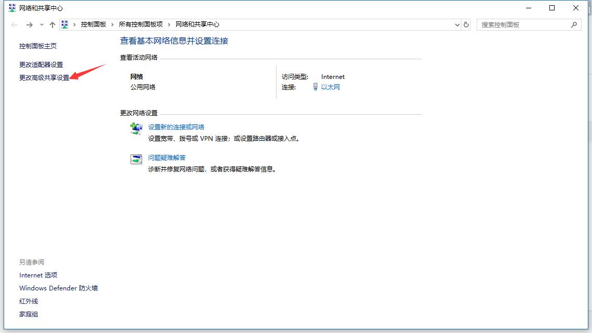
Task: Open the address bar history dropdown arrow
Action: click(x=457, y=24)
